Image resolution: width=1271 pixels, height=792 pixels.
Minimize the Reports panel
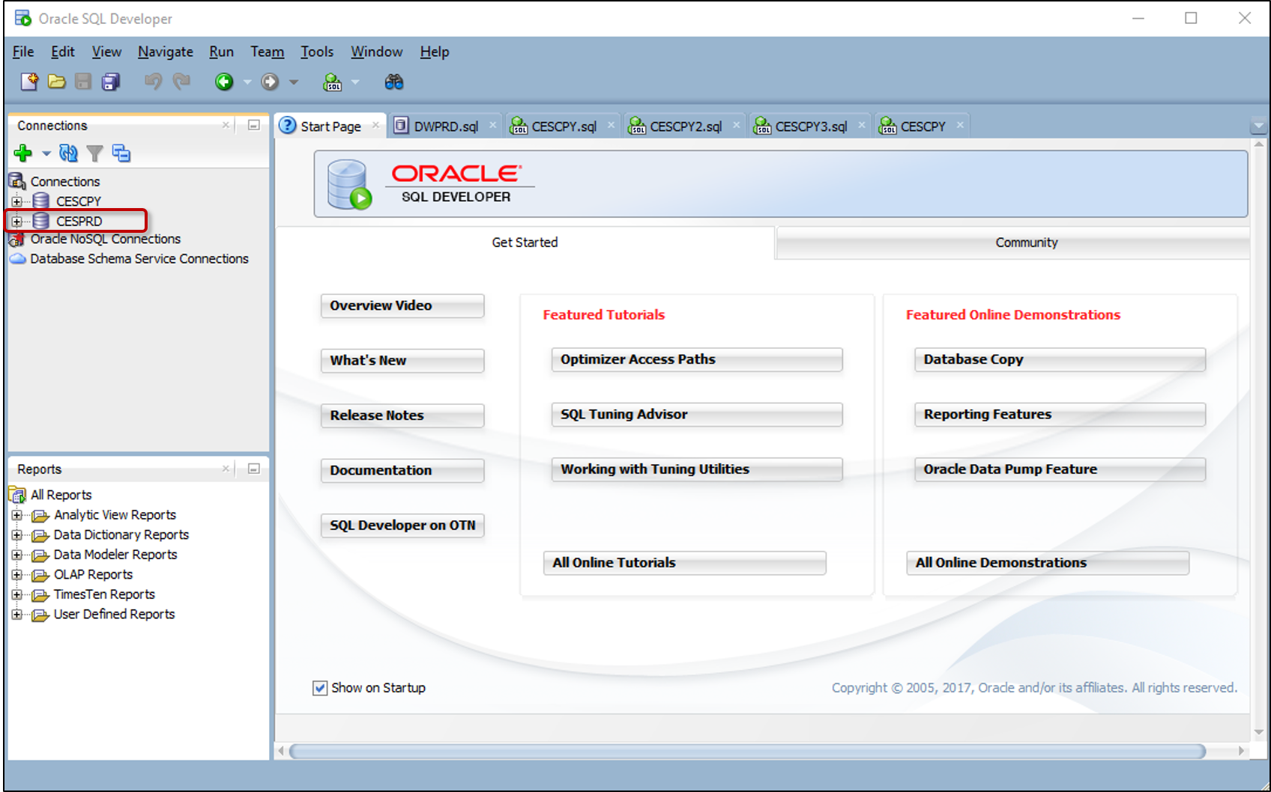coord(254,469)
